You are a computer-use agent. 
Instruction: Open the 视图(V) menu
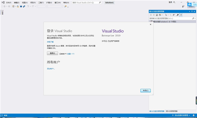tap(25, 3)
